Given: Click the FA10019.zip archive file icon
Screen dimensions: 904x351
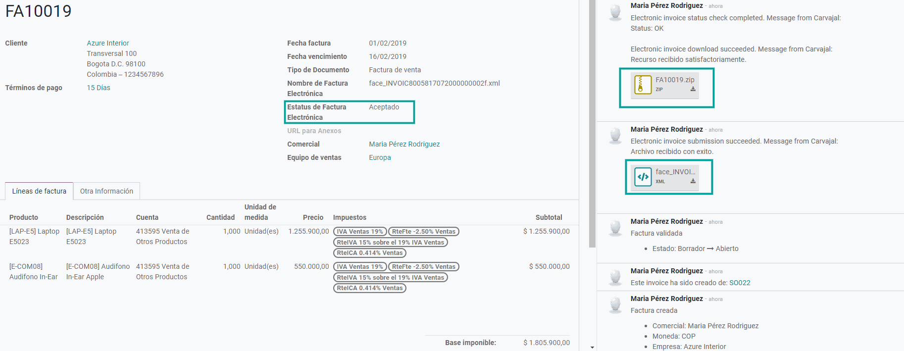Looking at the screenshot, I should (643, 85).
